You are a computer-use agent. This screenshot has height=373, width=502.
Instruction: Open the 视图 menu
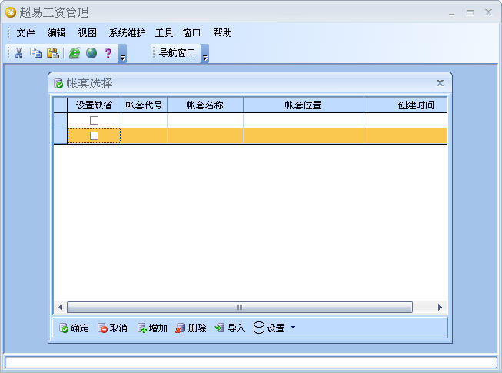pyautogui.click(x=87, y=32)
